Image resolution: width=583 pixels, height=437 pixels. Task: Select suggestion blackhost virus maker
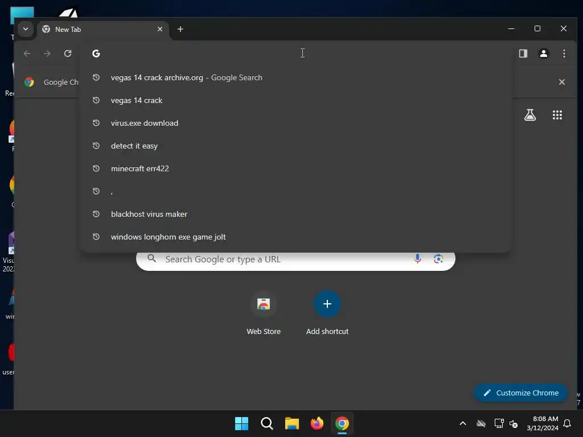pos(296,214)
